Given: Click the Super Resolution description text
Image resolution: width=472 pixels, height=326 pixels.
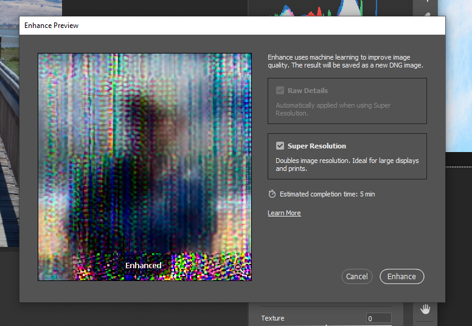Looking at the screenshot, I should pos(347,165).
